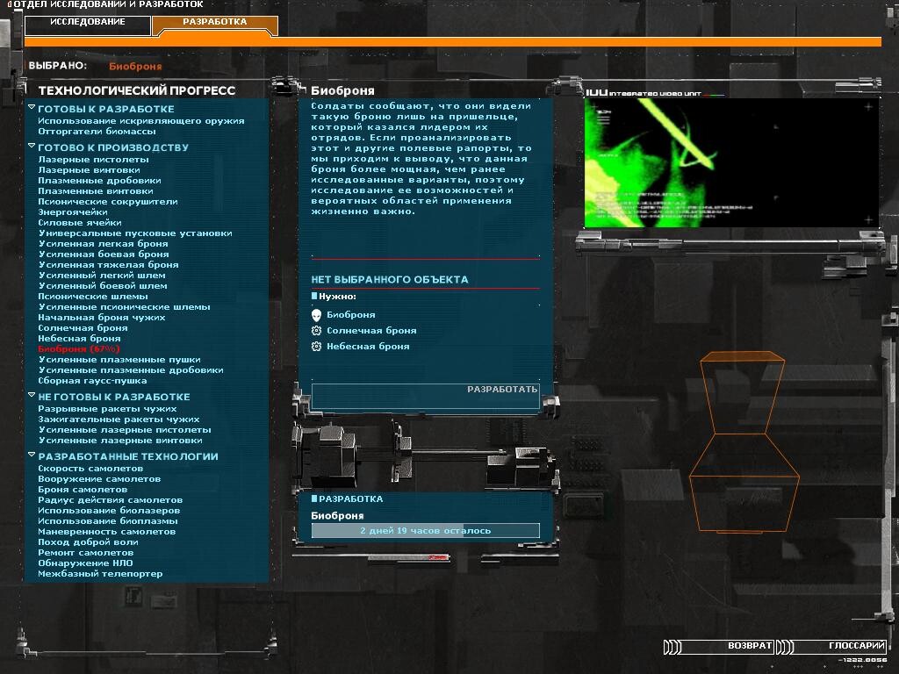Screen dimensions: 899x674
Task: Select Лазерные пистолеты
Action: point(93,160)
